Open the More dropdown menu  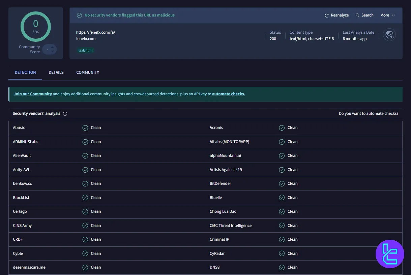pos(385,15)
